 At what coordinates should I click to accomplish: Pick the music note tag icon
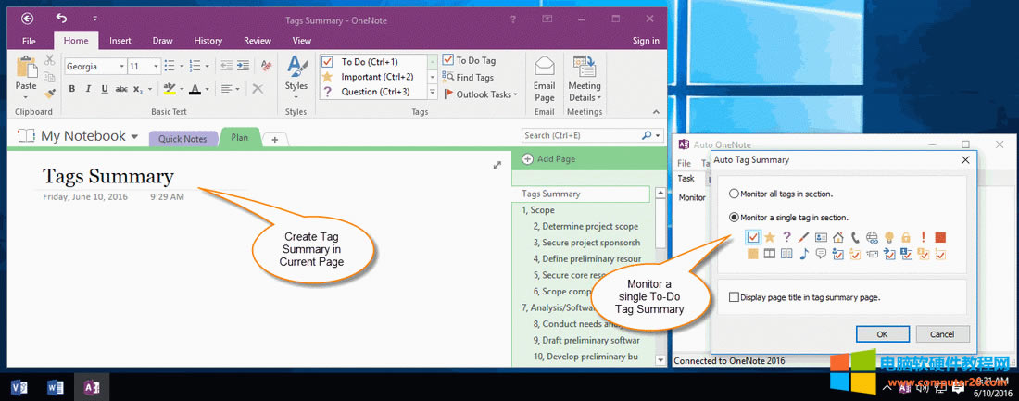pos(804,254)
